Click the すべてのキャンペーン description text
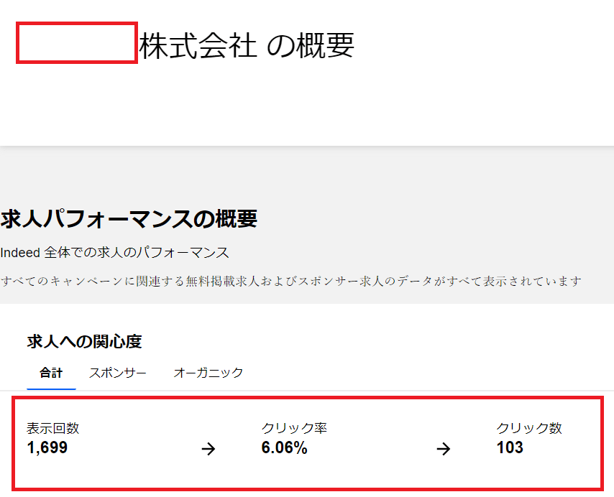The height and width of the screenshot is (497, 614). click(290, 281)
